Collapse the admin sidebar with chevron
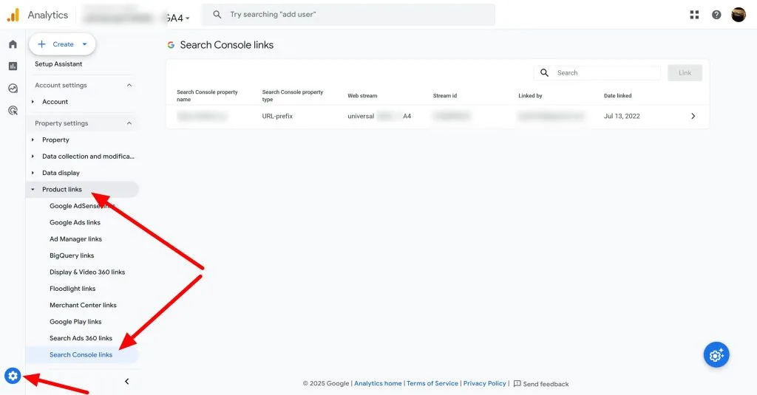Screen dimensions: 757x395 click(127, 382)
